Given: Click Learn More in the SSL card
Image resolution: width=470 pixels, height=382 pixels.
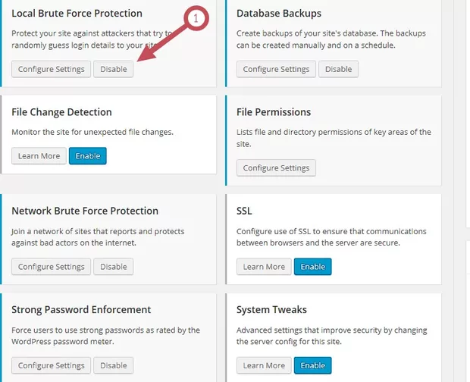Looking at the screenshot, I should (x=264, y=267).
